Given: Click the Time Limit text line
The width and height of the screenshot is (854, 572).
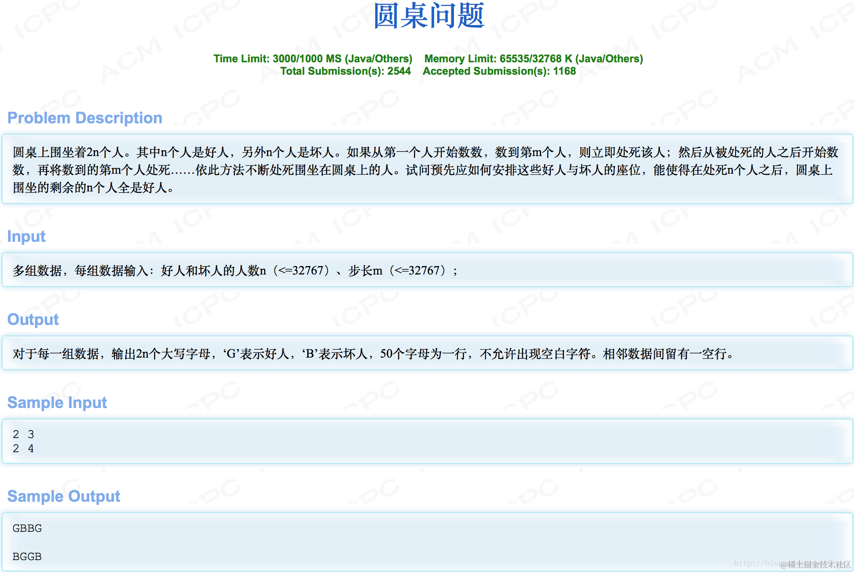Looking at the screenshot, I should [313, 59].
